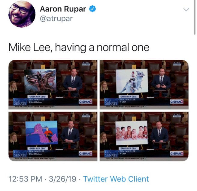Open the Aaron Rupar display name
The image size is (197, 191).
point(63,9)
